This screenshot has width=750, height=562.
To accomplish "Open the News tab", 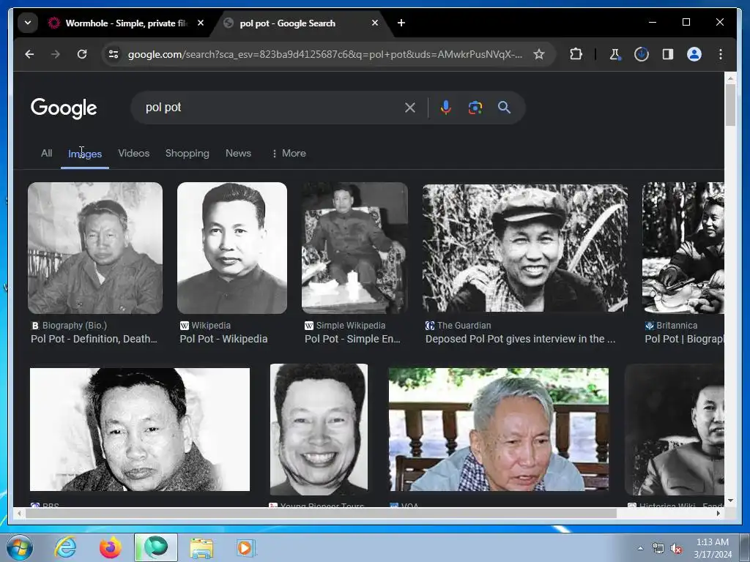I will [238, 154].
